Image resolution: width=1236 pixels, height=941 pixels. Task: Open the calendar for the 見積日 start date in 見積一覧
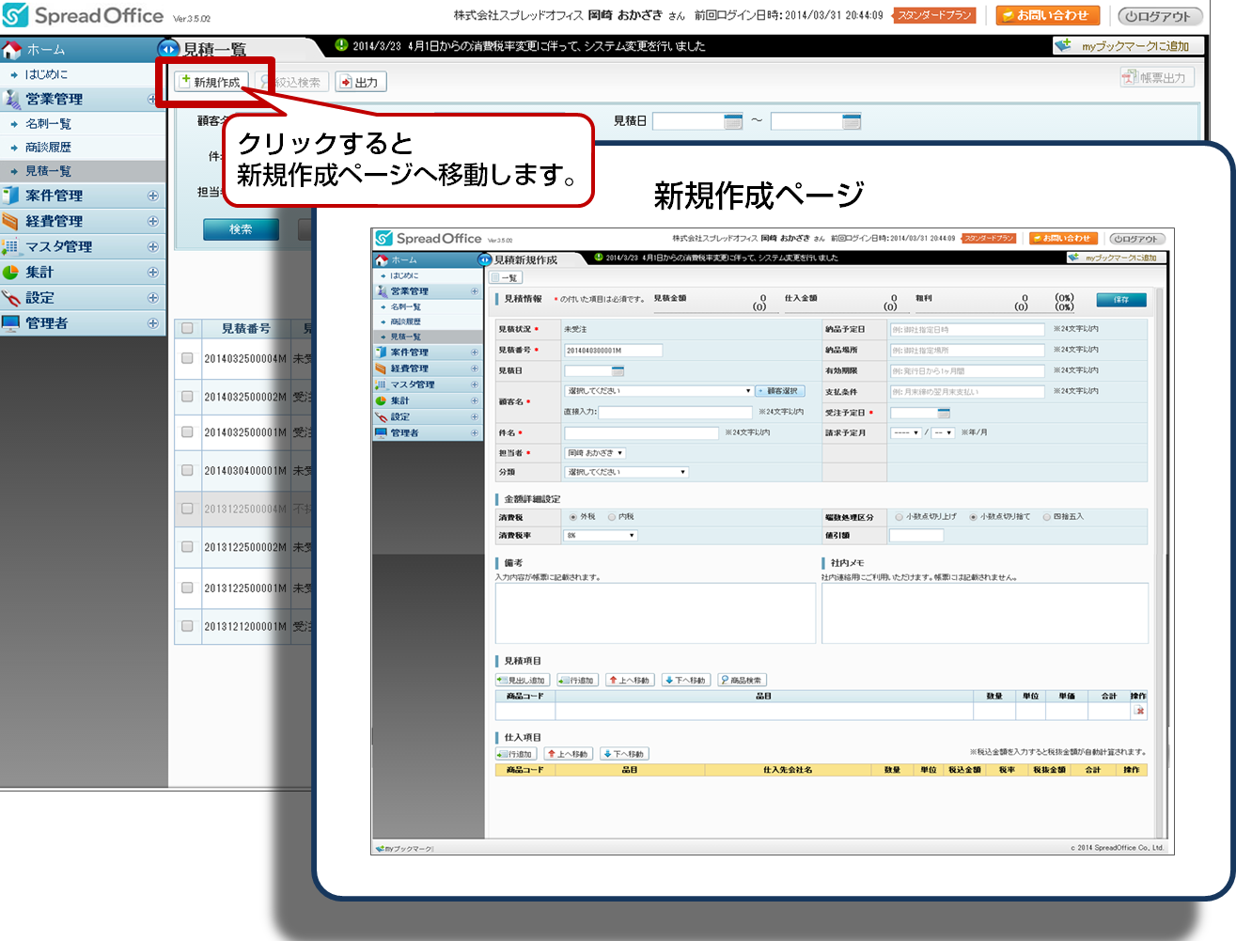[733, 121]
